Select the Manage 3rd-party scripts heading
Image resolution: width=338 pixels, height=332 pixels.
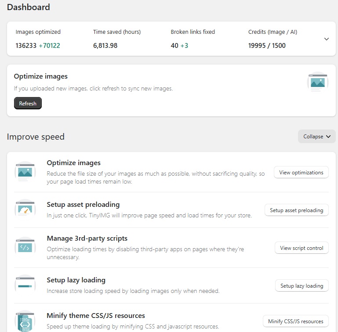pyautogui.click(x=87, y=238)
